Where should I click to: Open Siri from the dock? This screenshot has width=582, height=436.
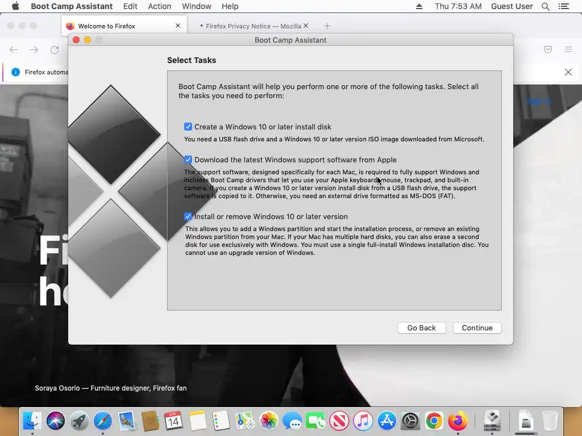[x=56, y=421]
